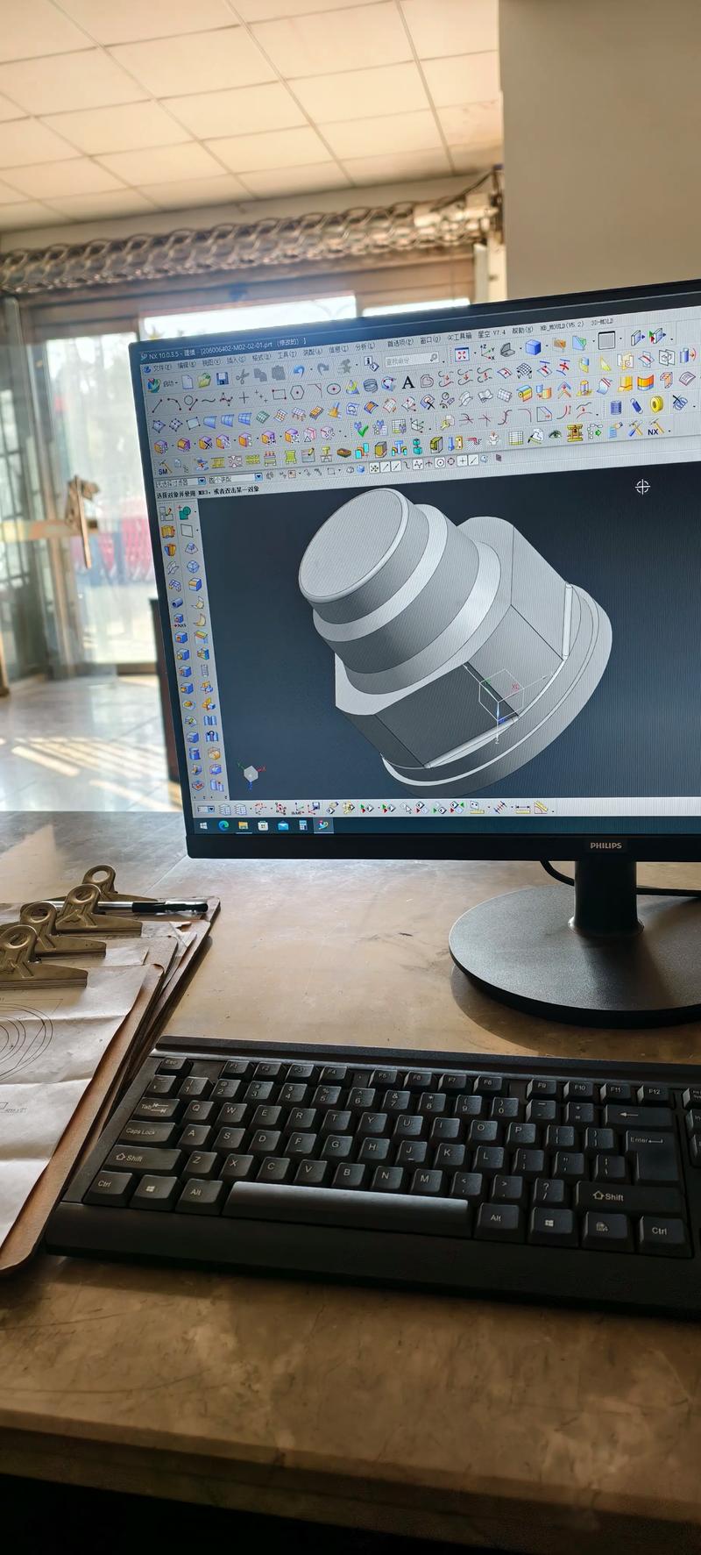Open the 分析(L) menu
Image resolution: width=701 pixels, height=1555 pixels.
point(365,347)
